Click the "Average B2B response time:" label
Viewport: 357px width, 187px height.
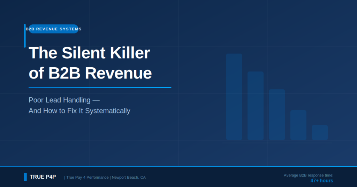(308, 175)
